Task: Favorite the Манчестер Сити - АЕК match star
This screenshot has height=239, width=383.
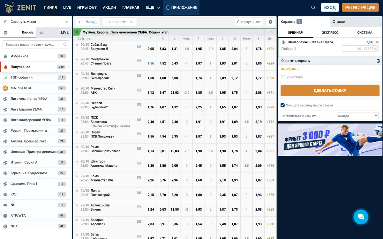Action: click(x=77, y=89)
